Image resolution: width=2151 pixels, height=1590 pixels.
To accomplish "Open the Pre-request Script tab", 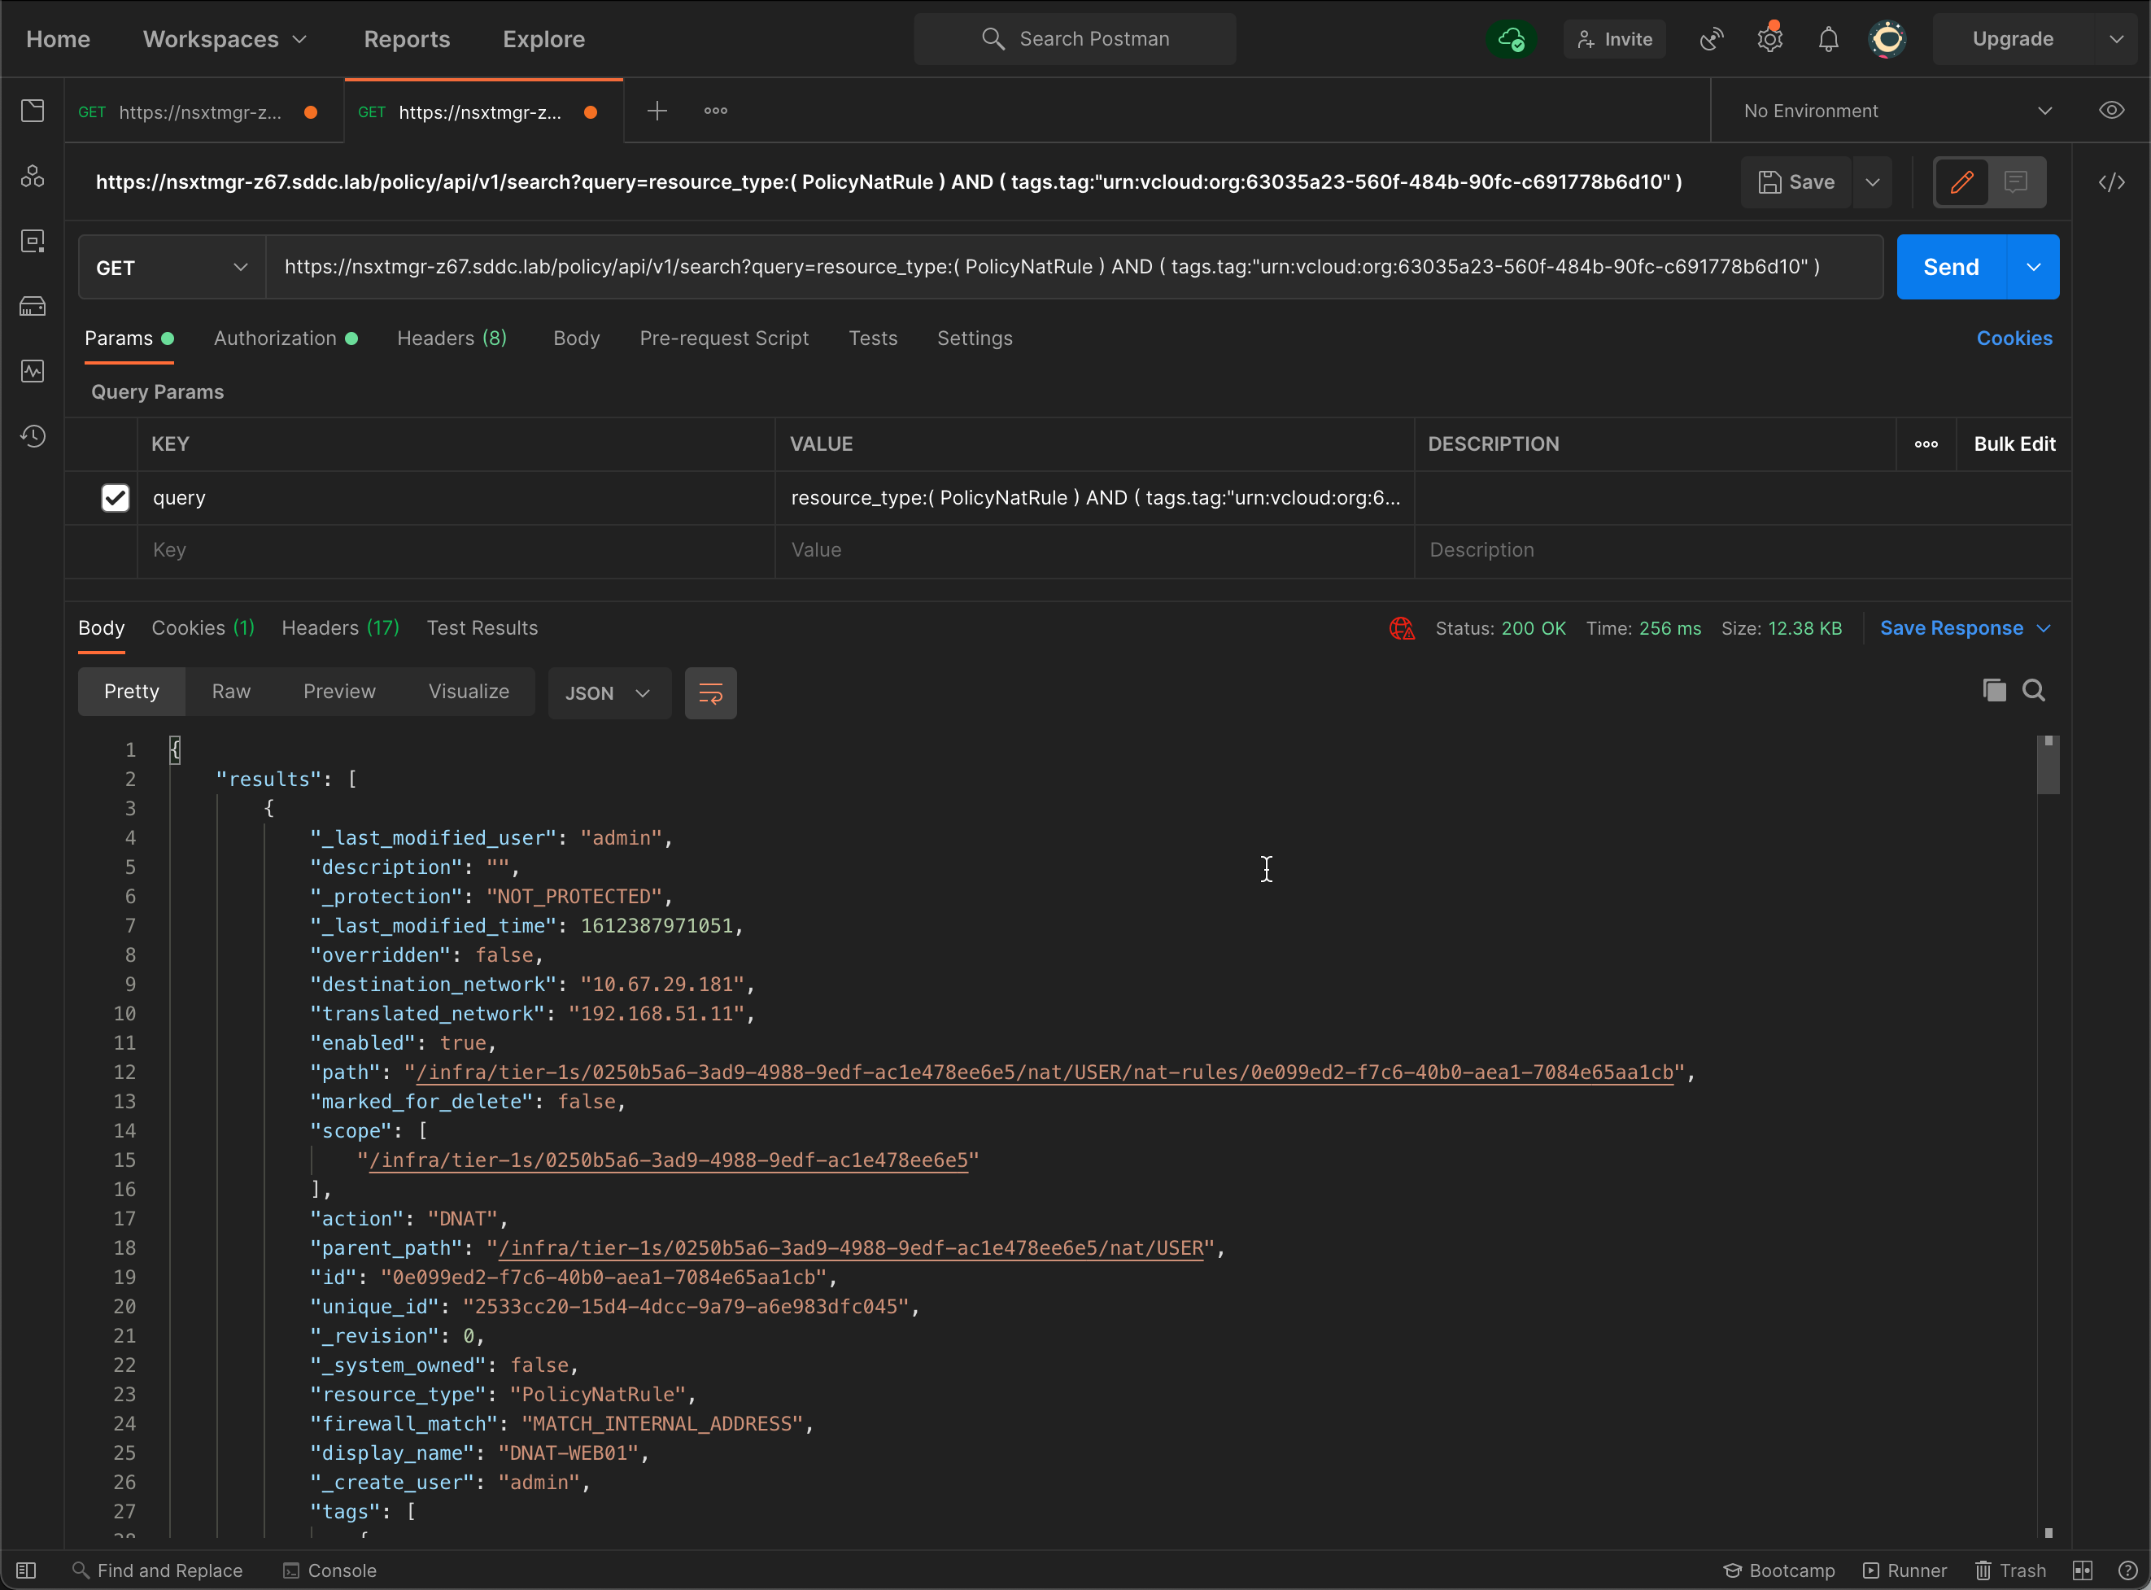I will 723,339.
